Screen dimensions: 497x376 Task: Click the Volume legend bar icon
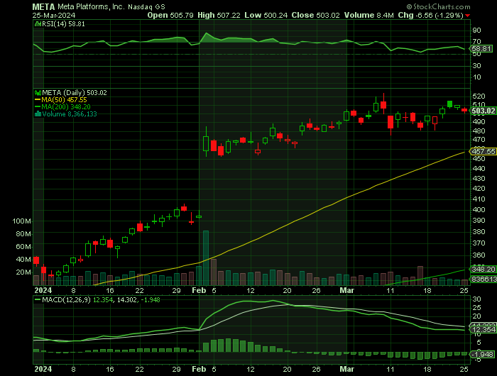click(x=37, y=114)
